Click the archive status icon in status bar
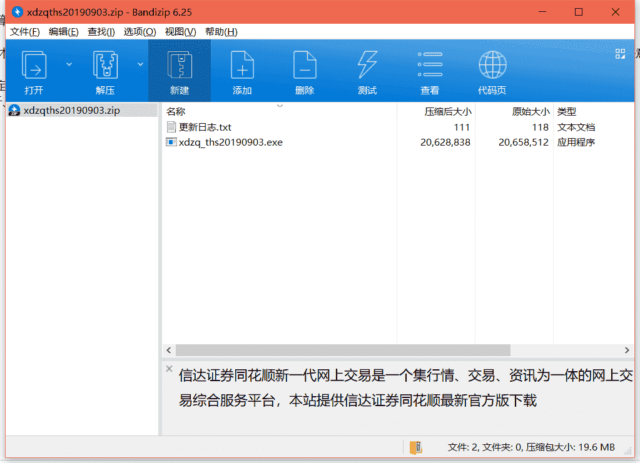 click(x=415, y=447)
